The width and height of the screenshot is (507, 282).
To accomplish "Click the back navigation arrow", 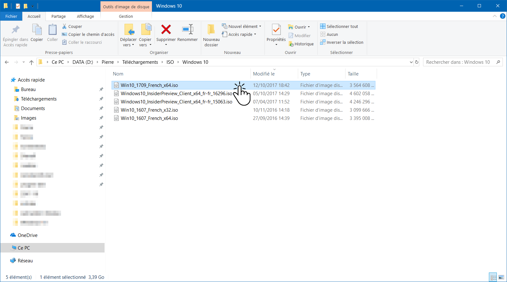I will (x=7, y=62).
